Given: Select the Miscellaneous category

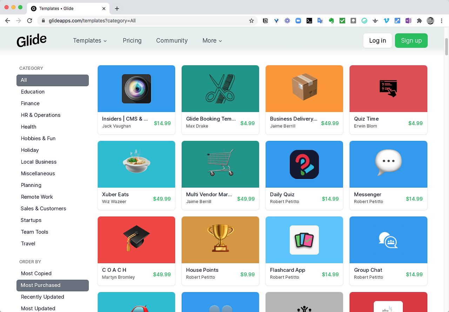Looking at the screenshot, I should 38,174.
